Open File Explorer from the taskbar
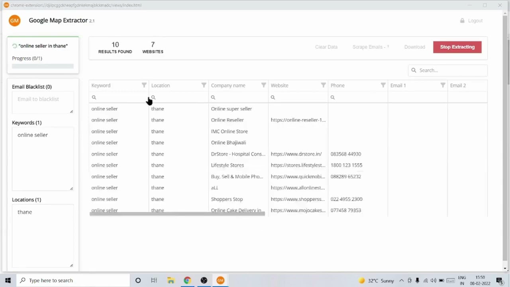 (171, 280)
